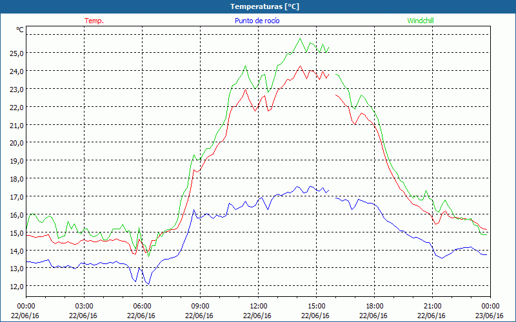Click the Temp. legend label in red
The image size is (516, 322).
(x=94, y=21)
